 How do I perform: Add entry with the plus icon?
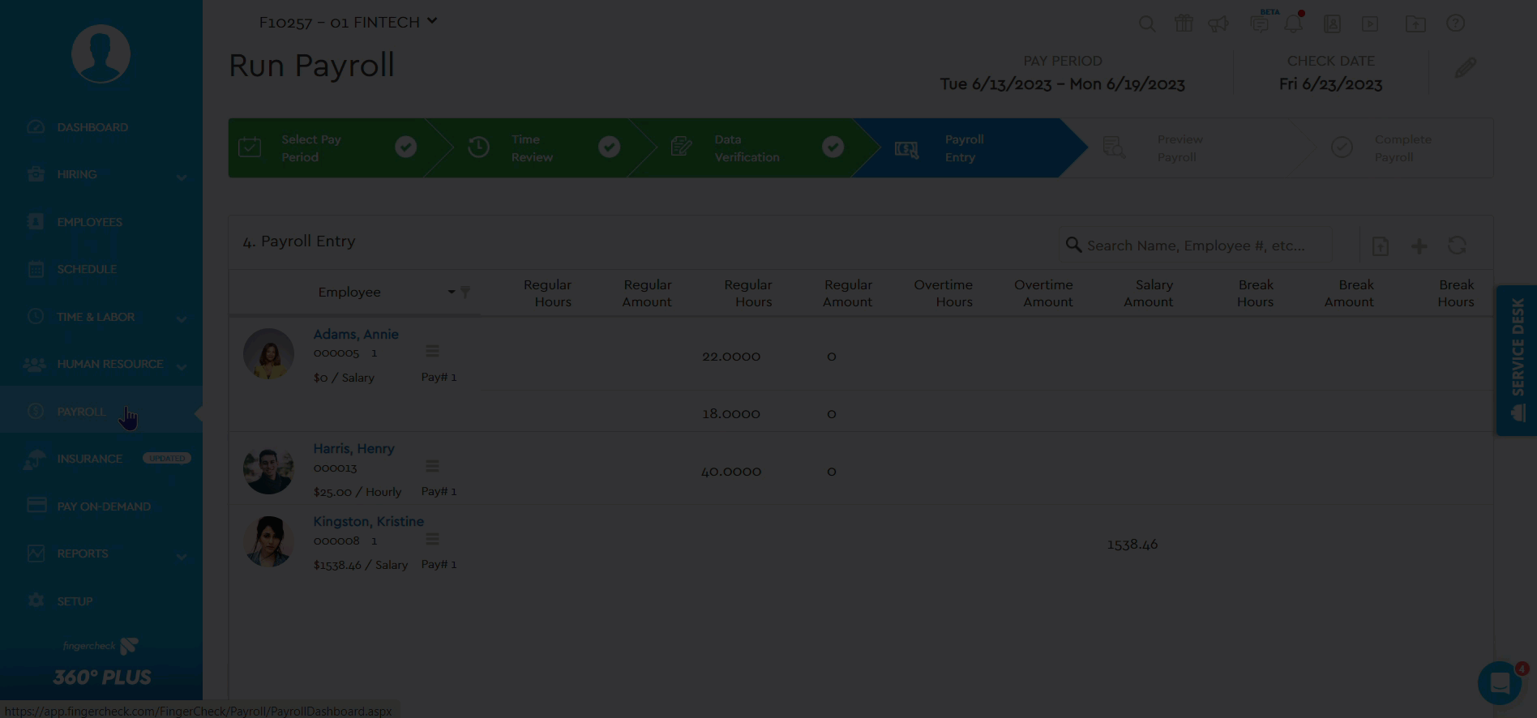pyautogui.click(x=1419, y=246)
